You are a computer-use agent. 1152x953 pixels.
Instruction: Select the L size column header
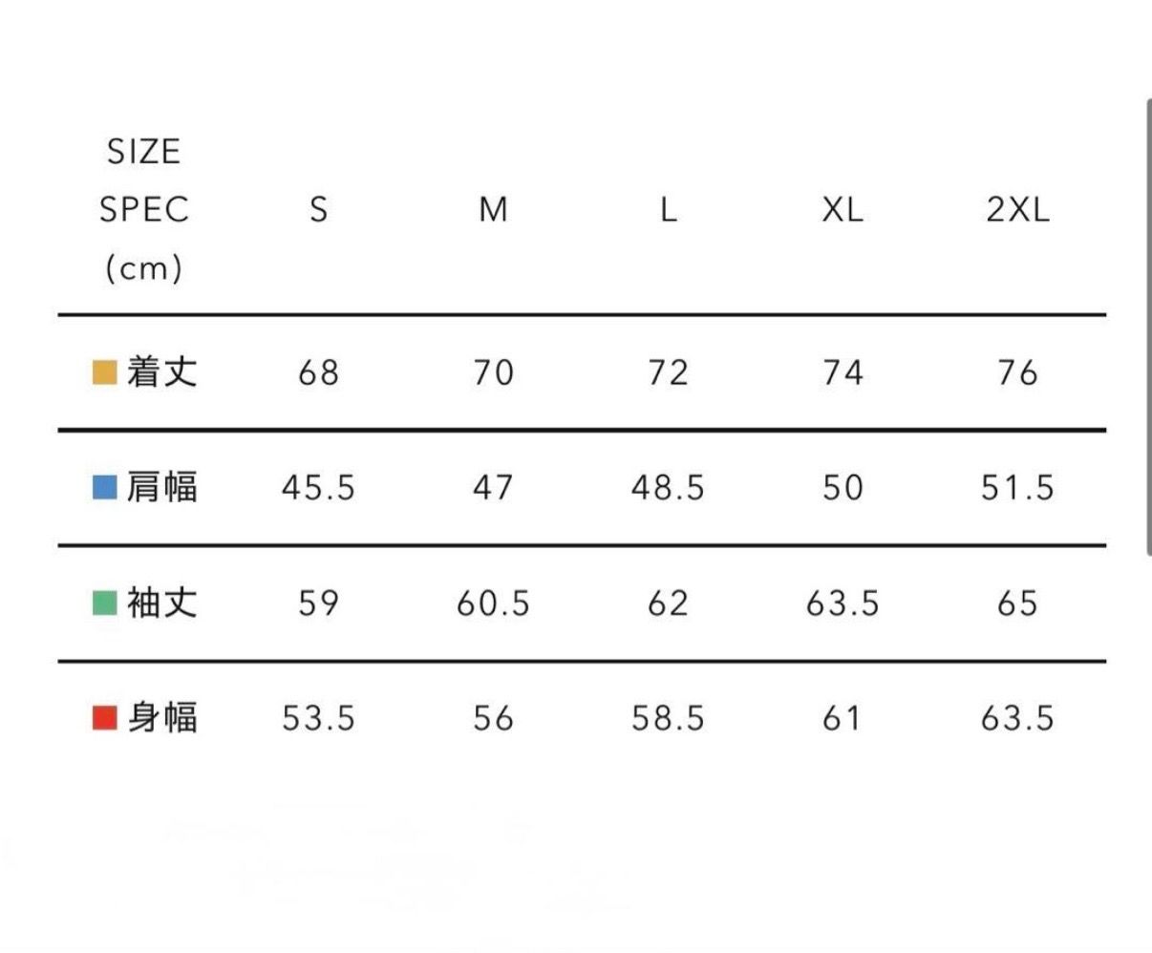click(x=668, y=209)
